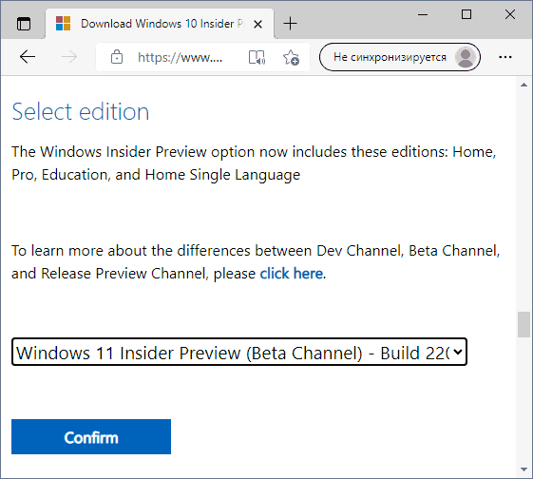
Task: Click the scrollbar down arrow
Action: tap(523, 469)
